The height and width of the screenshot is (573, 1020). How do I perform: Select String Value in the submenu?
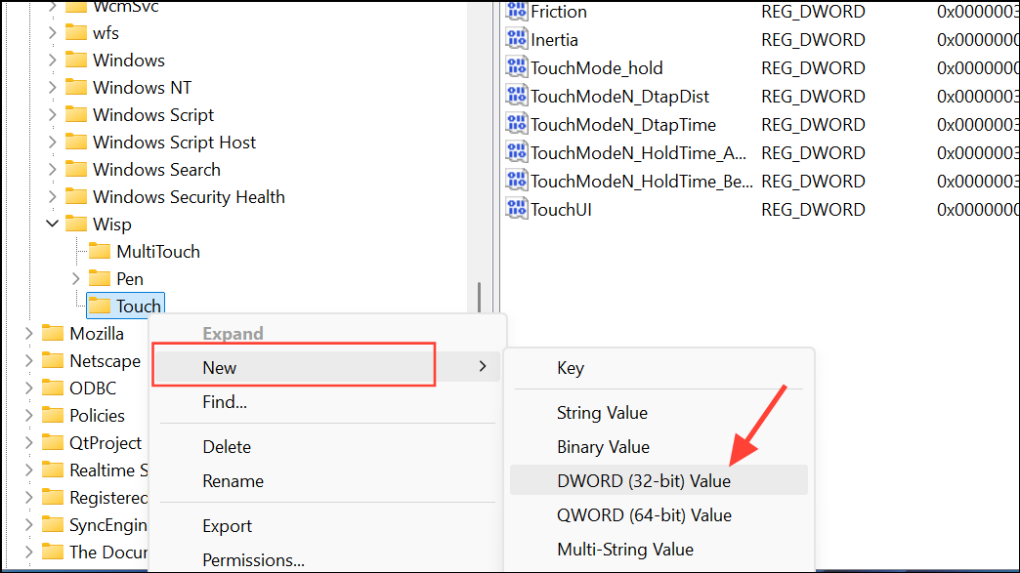click(x=602, y=413)
